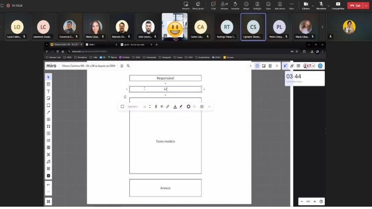
Task: Toggle bold formatting on selected text
Action: (x=156, y=106)
